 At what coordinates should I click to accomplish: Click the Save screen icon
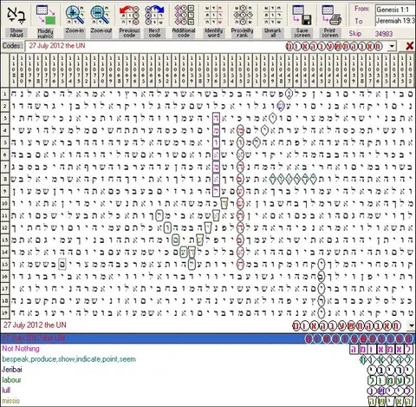[x=302, y=15]
